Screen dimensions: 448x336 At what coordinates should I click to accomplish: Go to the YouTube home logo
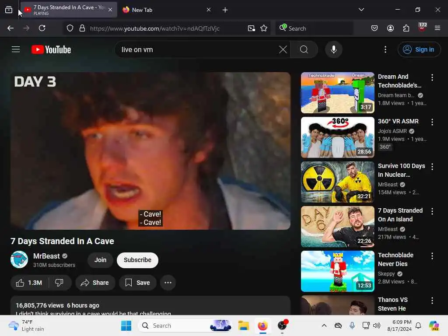coord(51,50)
